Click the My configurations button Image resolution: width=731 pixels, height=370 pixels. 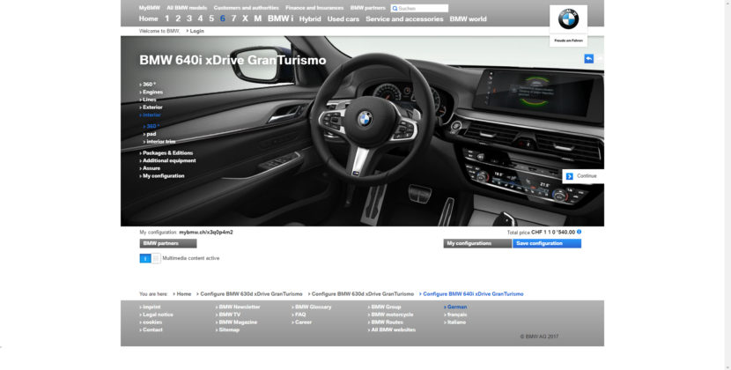pyautogui.click(x=476, y=243)
